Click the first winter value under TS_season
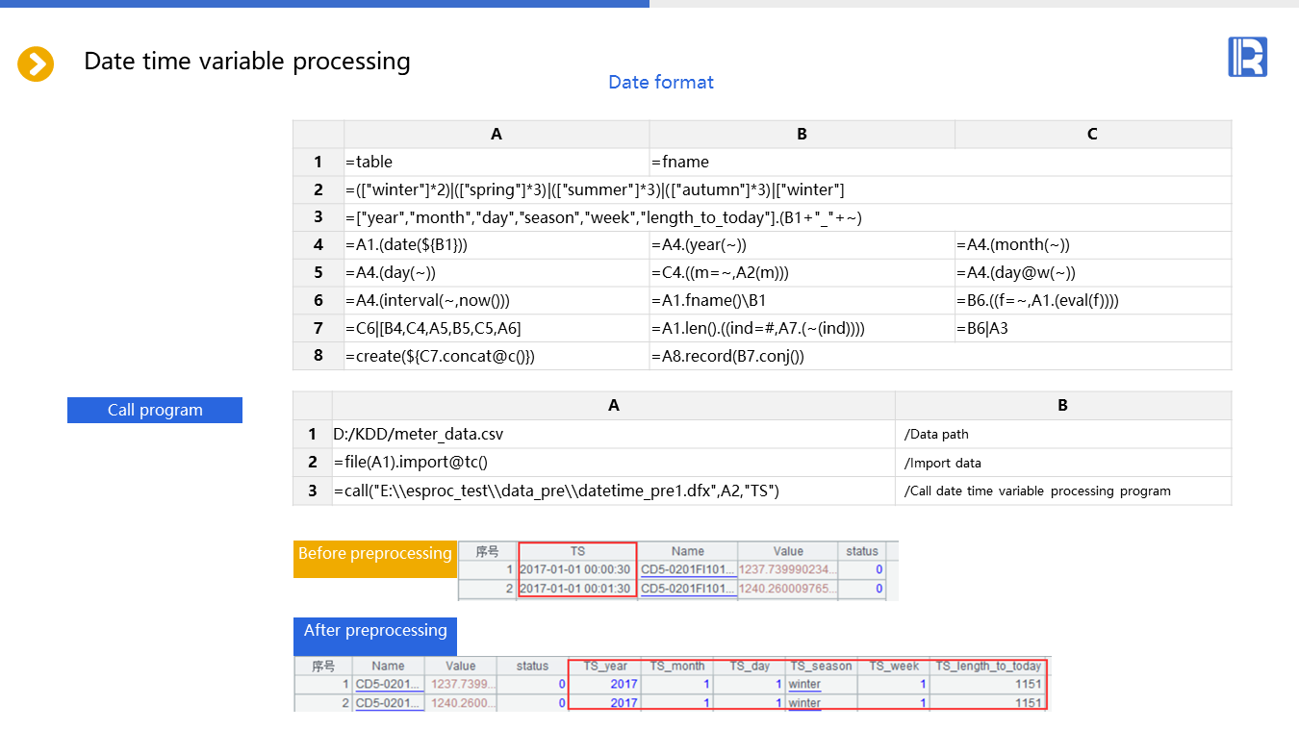The height and width of the screenshot is (730, 1299). 804,685
